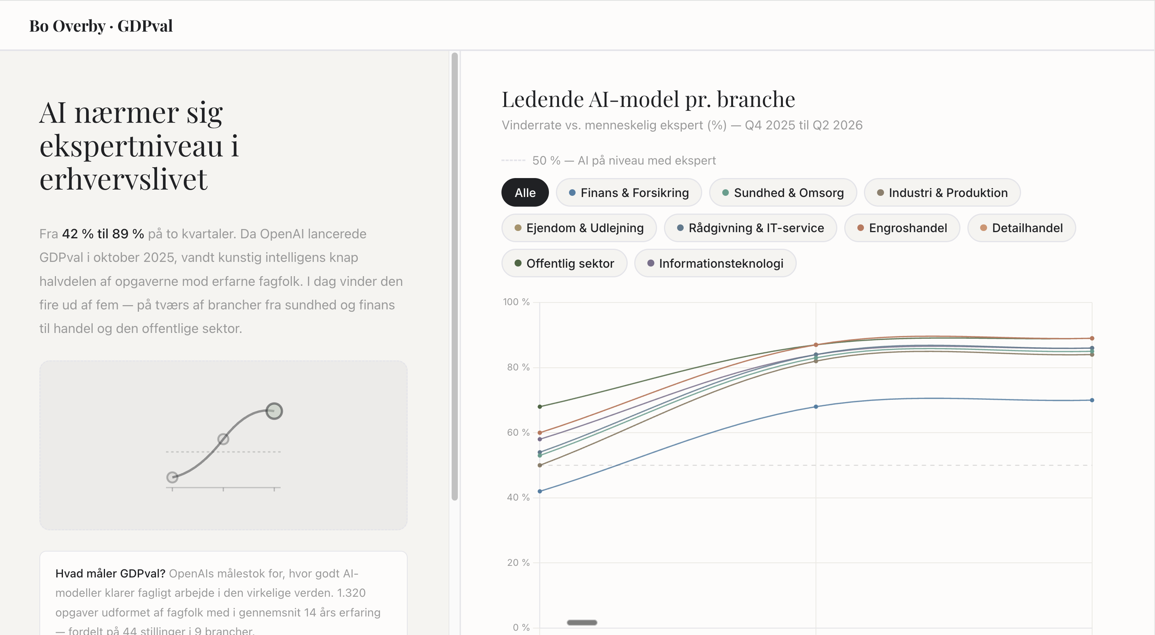Click the left panel vertical scrollbar
Viewport: 1155px width, 635px height.
click(454, 276)
